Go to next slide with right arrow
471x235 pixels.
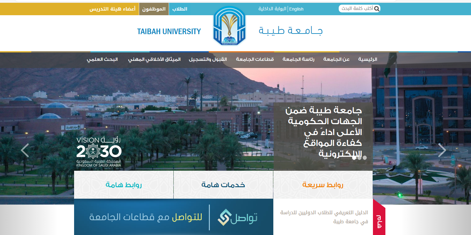442,150
